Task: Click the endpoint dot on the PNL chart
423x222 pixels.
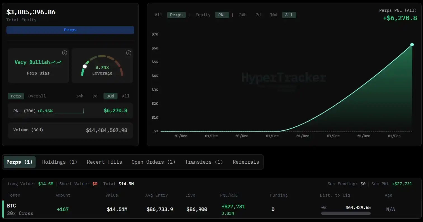Action: (x=412, y=44)
